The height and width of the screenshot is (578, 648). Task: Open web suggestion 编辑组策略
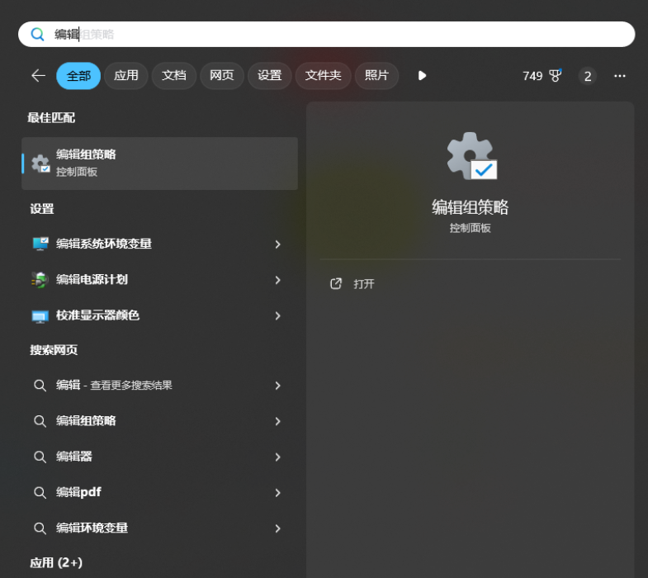[159, 421]
